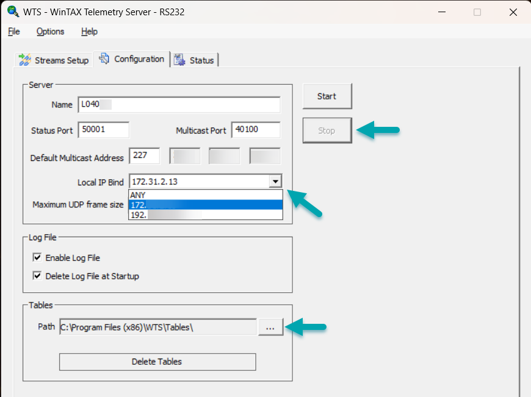531x397 pixels.
Task: Minimize the WTS window
Action: [442, 12]
